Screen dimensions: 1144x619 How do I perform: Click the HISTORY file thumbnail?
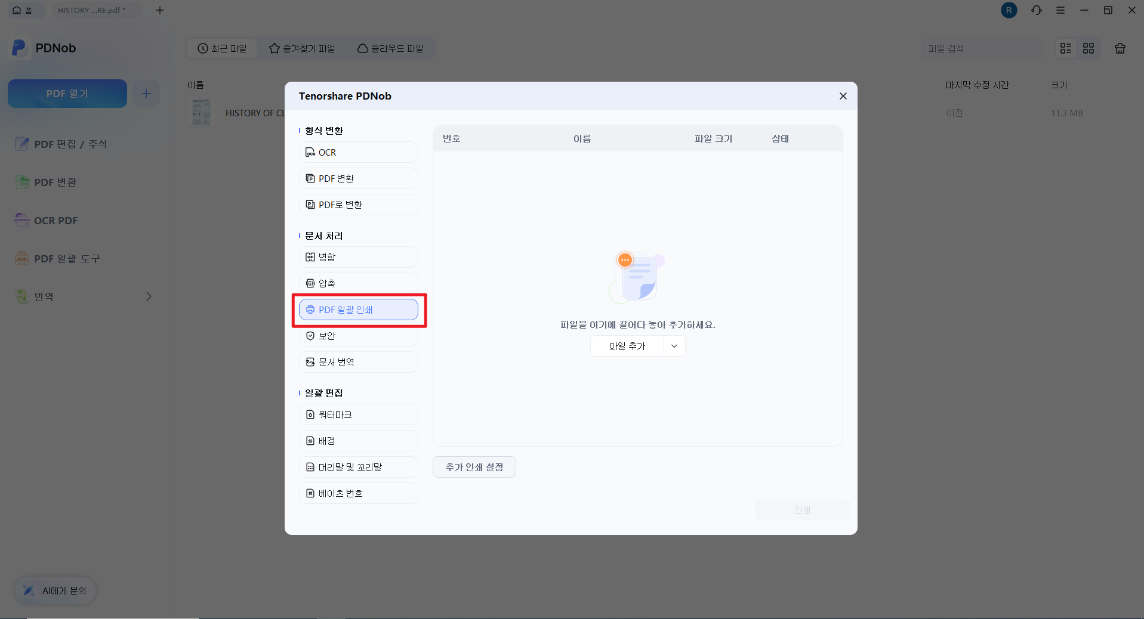pos(202,113)
